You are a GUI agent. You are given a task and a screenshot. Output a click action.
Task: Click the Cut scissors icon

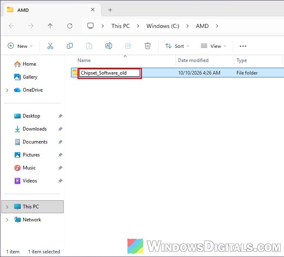pyautogui.click(x=50, y=46)
